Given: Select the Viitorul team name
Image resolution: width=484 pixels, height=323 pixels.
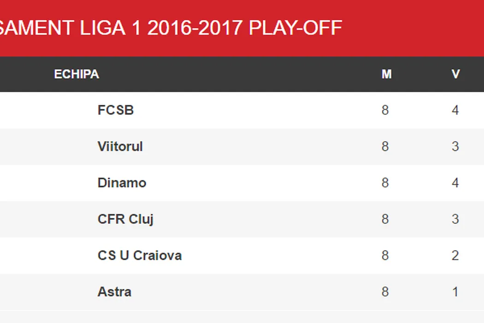Looking at the screenshot, I should point(120,147).
